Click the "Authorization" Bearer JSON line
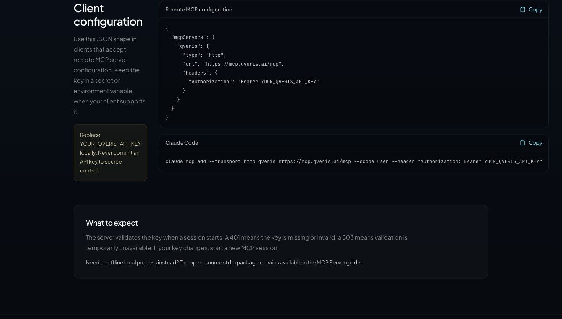 click(x=254, y=82)
